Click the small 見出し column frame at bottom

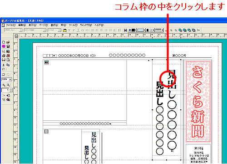coord(91,146)
